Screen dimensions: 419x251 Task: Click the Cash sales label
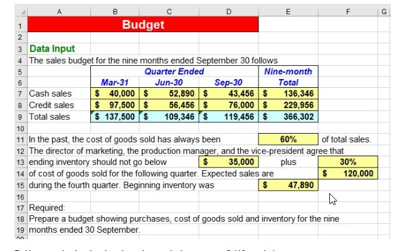(50, 93)
